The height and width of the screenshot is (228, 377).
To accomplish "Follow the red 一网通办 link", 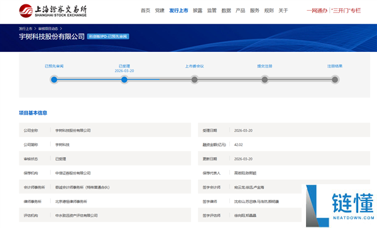I will coord(317,11).
